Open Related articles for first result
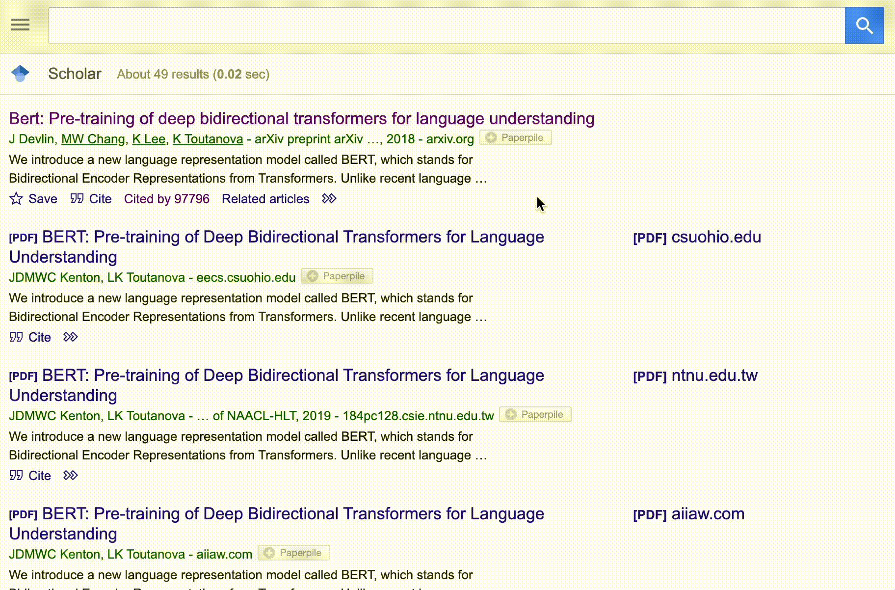895x590 pixels. tap(265, 199)
